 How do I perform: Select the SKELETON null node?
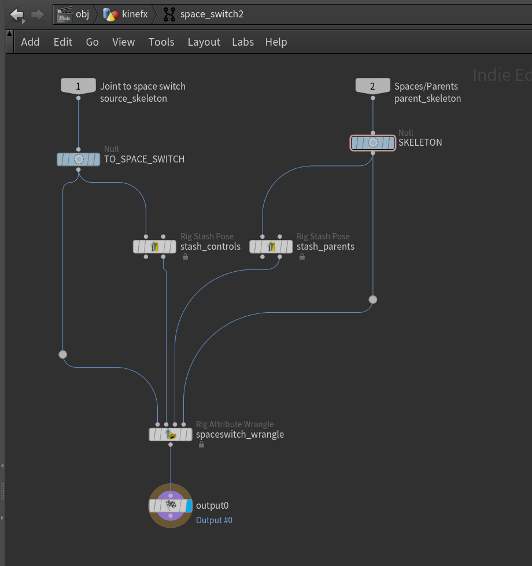(x=373, y=143)
